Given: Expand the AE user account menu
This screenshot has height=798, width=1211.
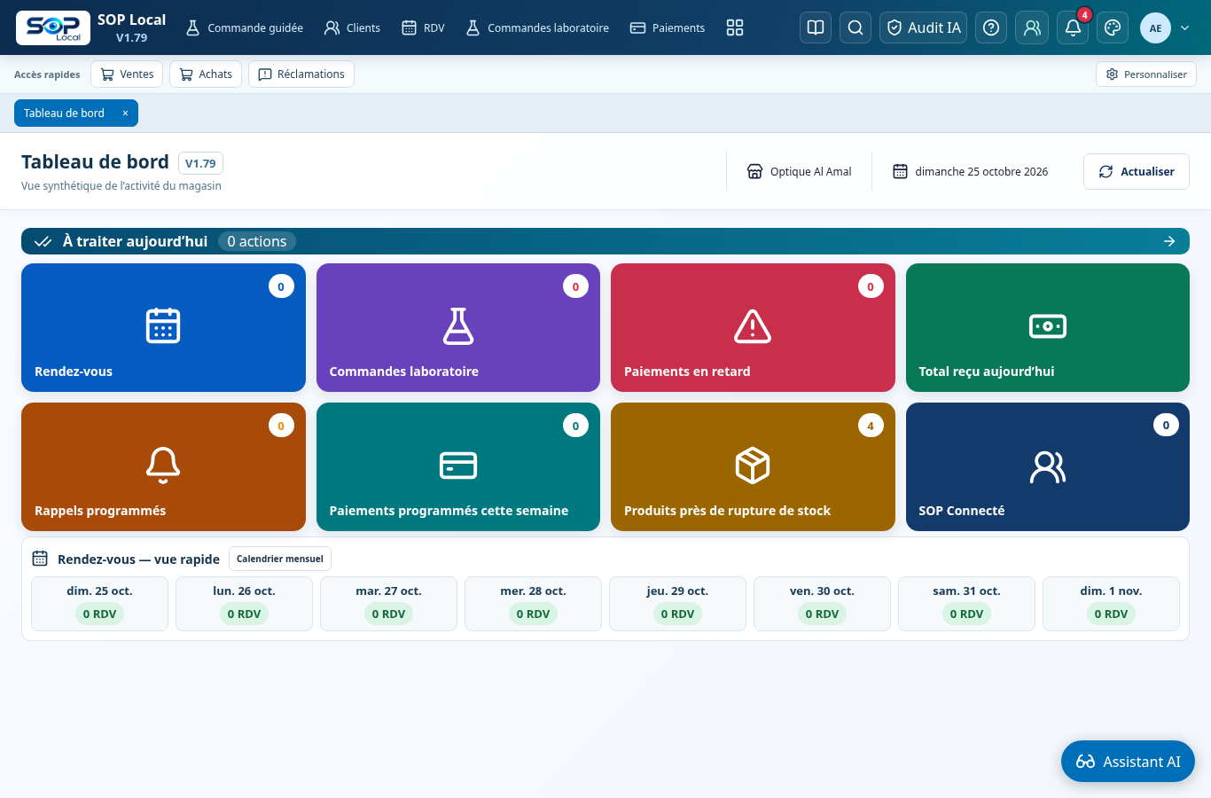Looking at the screenshot, I should [1165, 27].
